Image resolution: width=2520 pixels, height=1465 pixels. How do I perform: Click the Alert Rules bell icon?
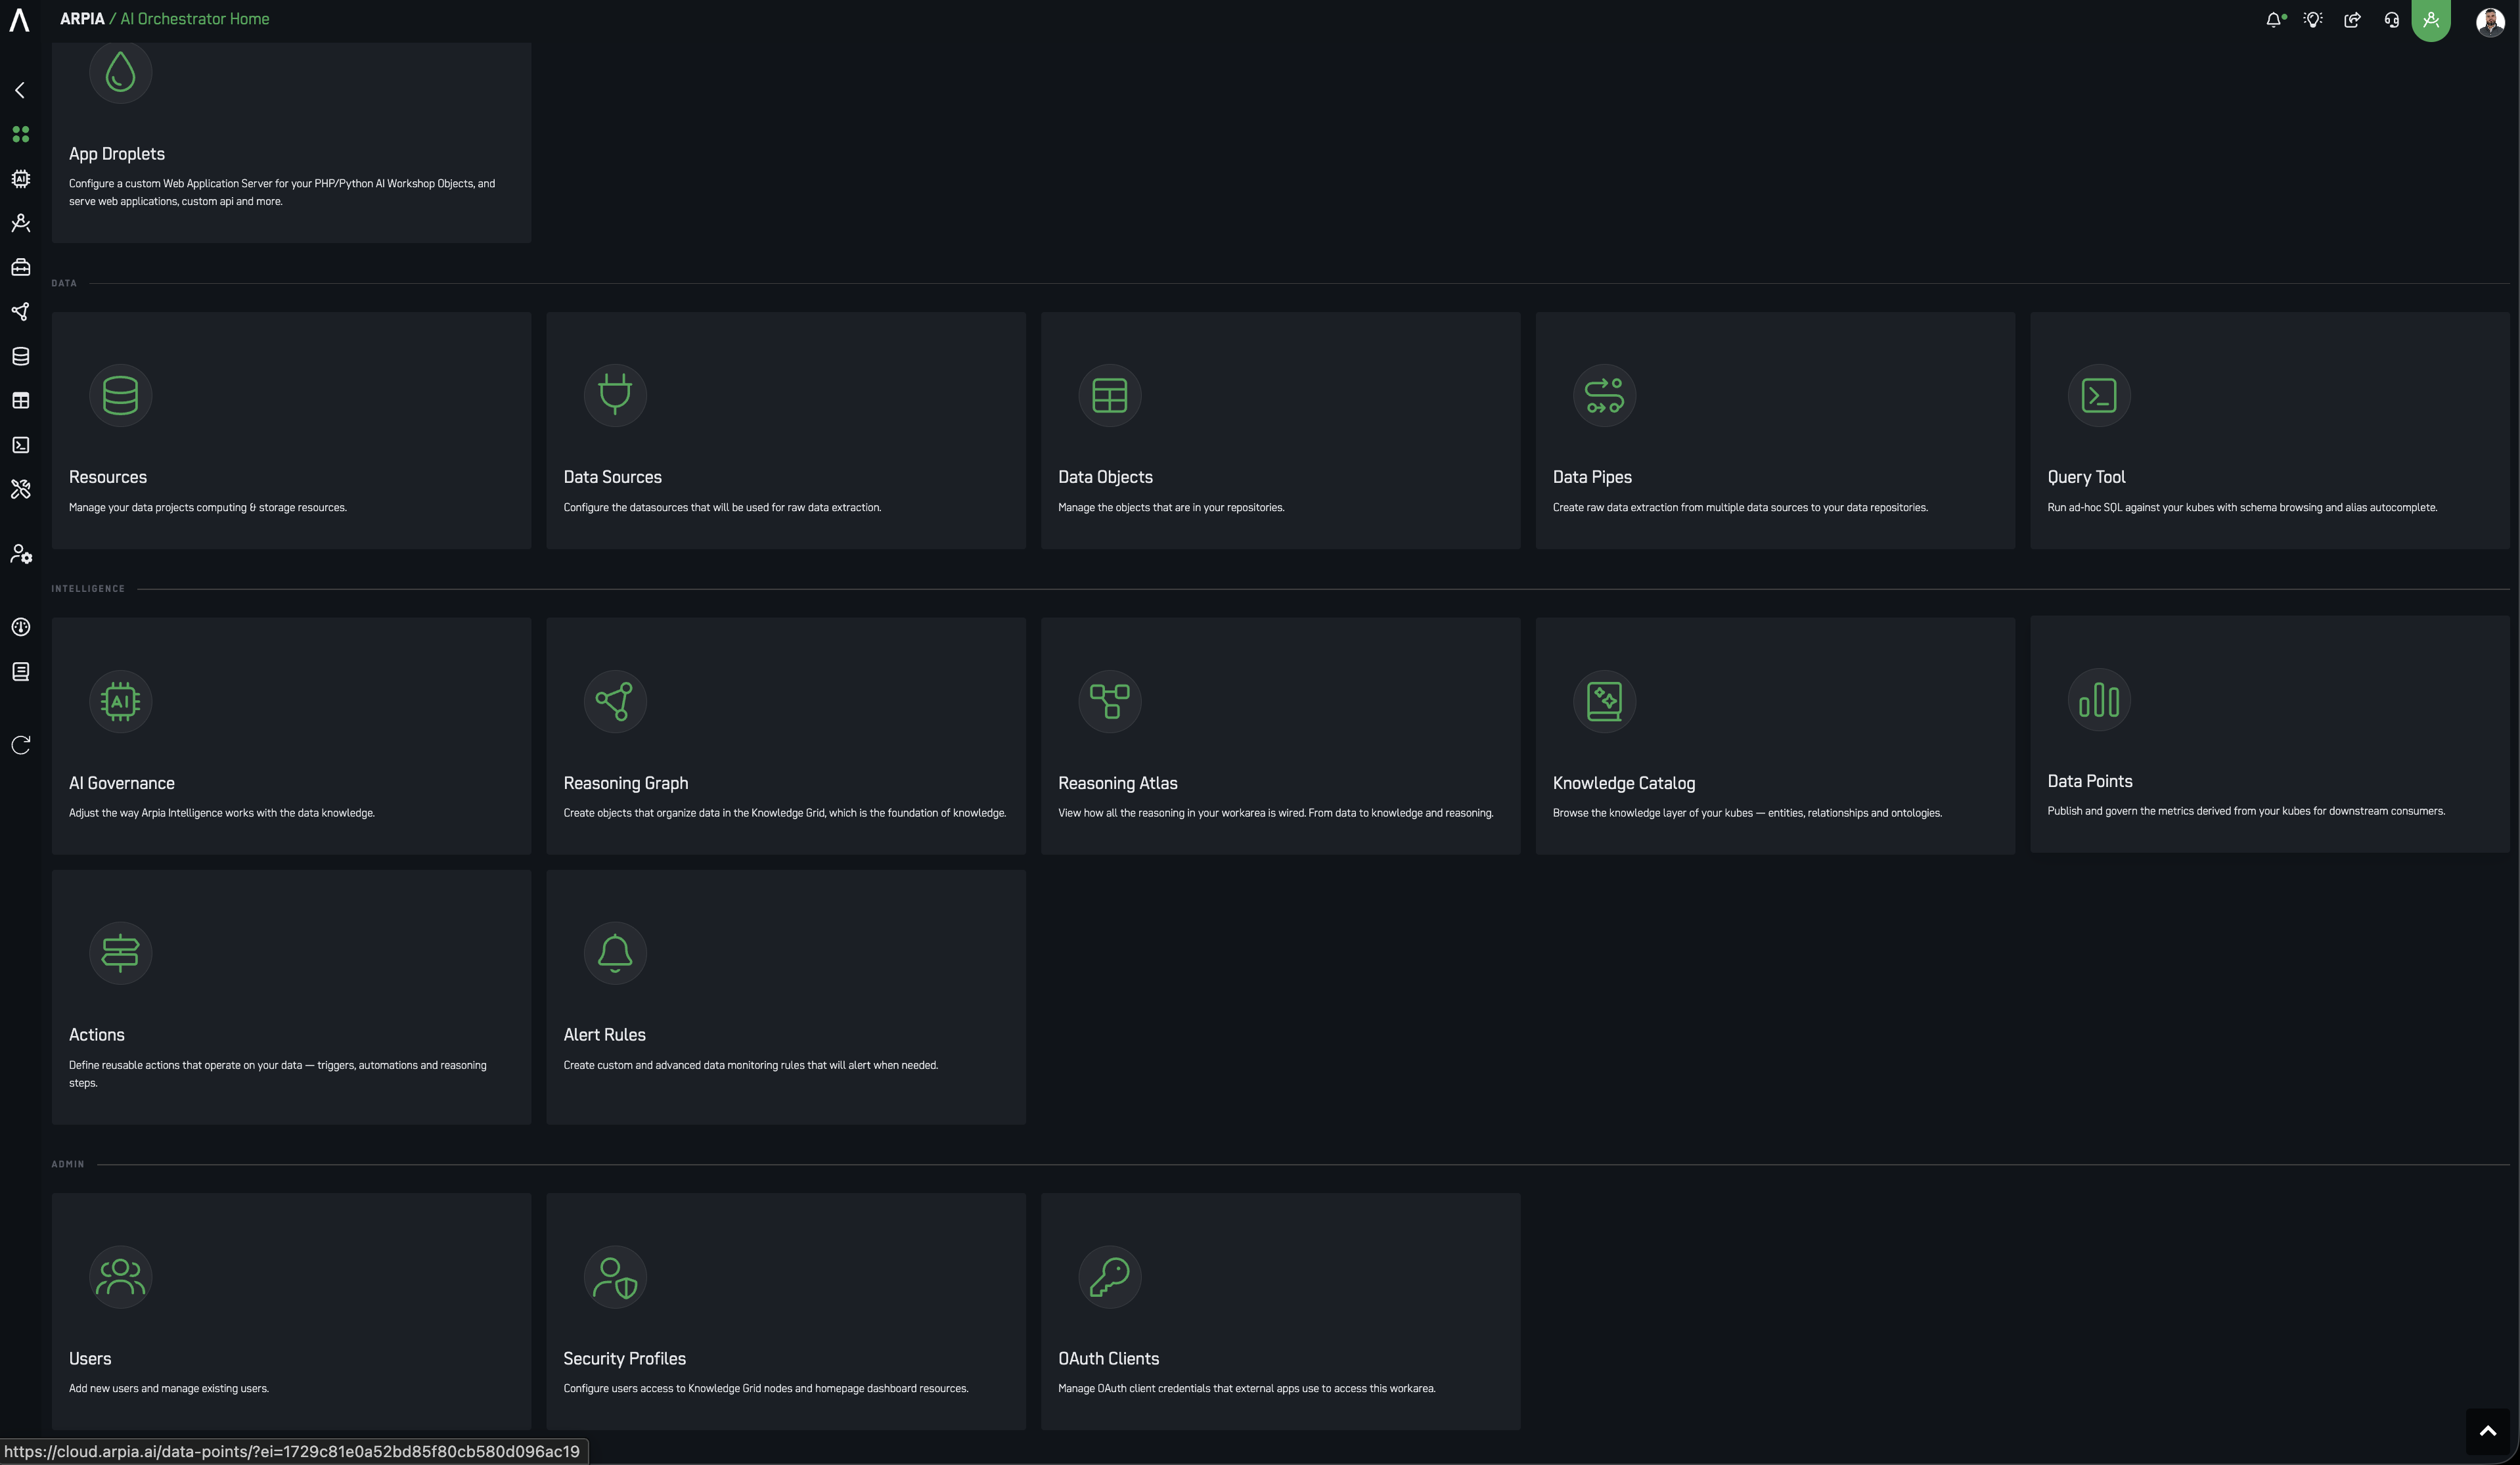pos(615,953)
